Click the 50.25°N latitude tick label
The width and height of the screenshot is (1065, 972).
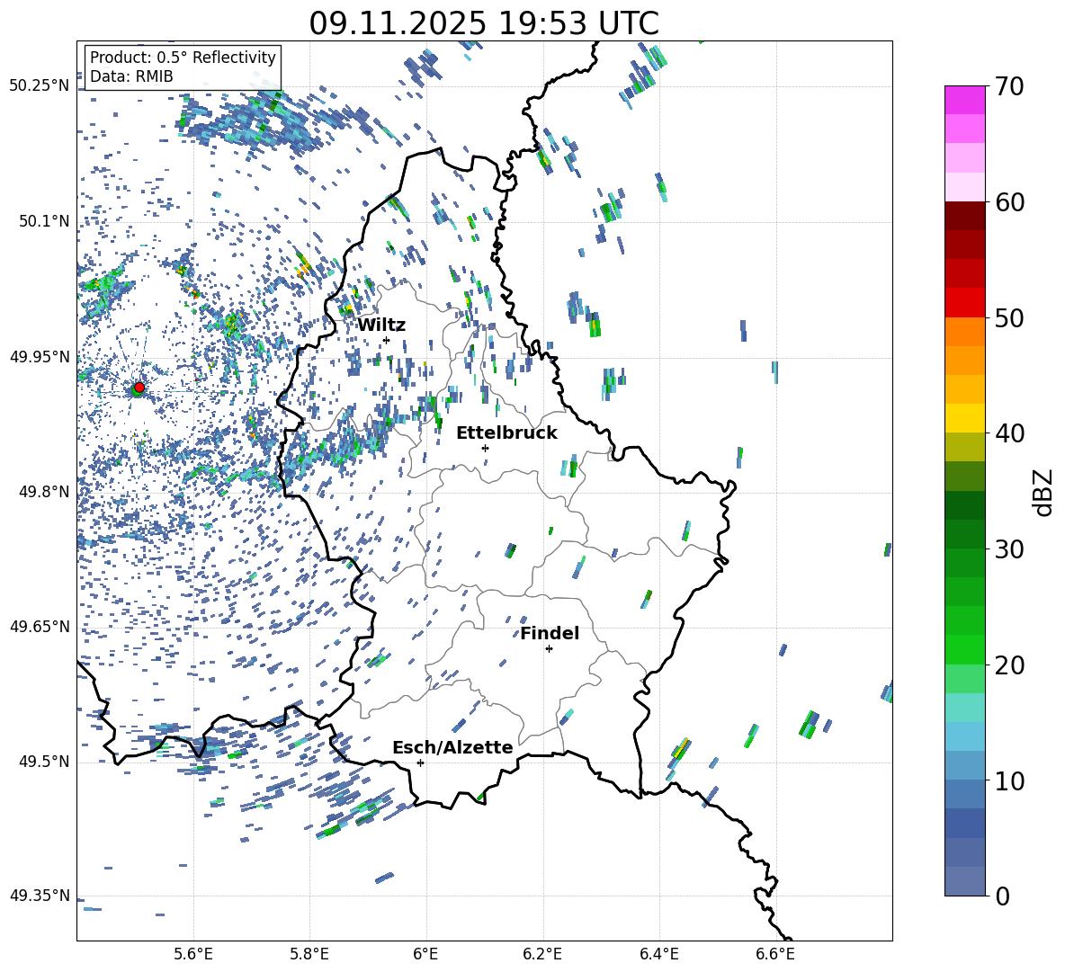40,86
